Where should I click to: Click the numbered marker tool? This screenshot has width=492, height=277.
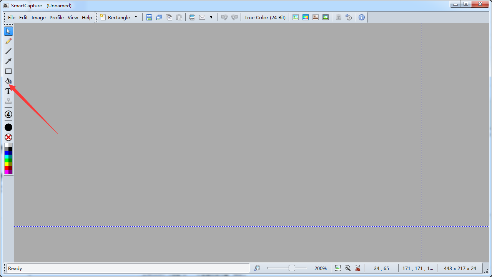tap(8, 114)
